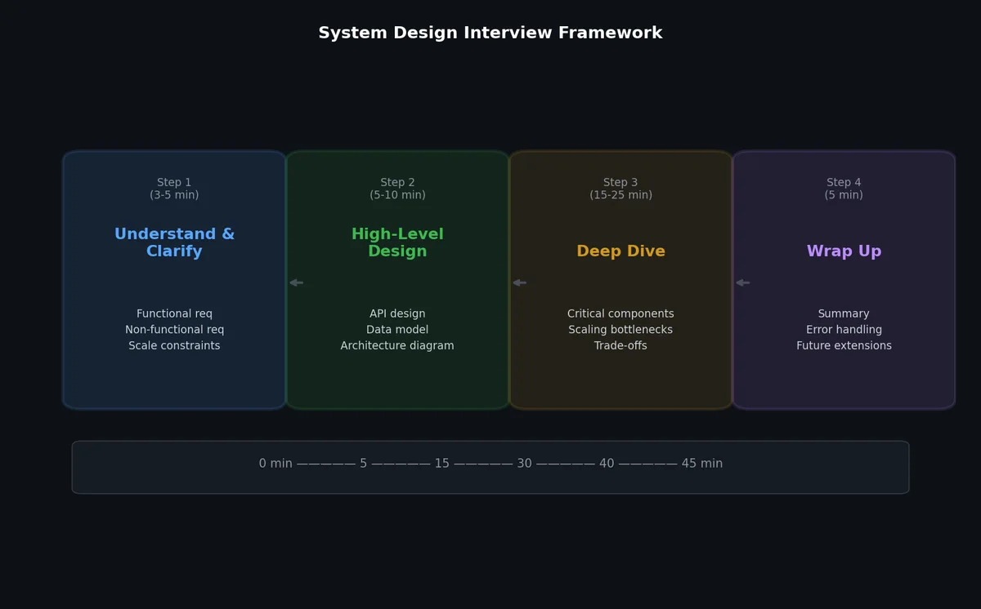Click Architecture diagram text
The height and width of the screenshot is (609, 981).
[397, 346]
